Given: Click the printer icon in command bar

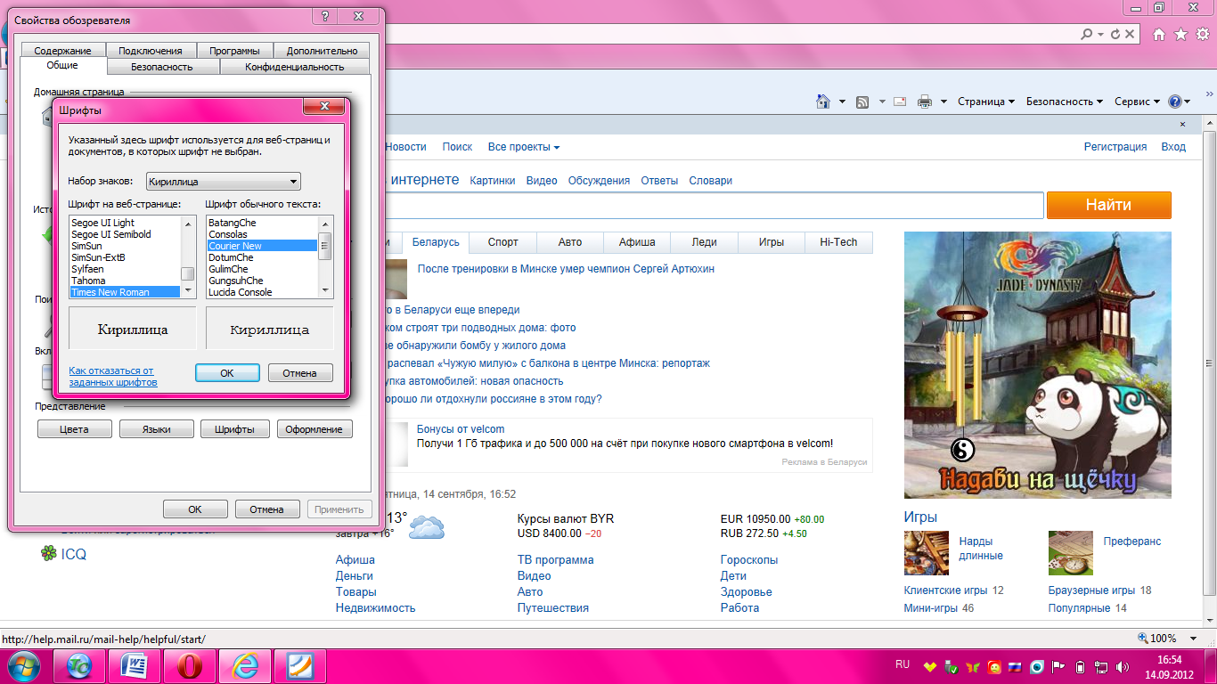Looking at the screenshot, I should point(925,102).
